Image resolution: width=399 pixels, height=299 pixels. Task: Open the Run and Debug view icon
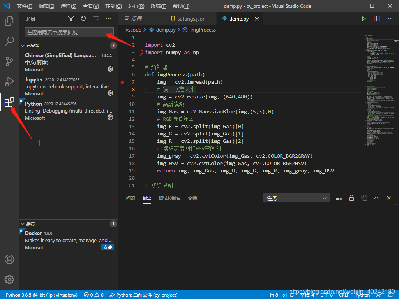pos(9,82)
